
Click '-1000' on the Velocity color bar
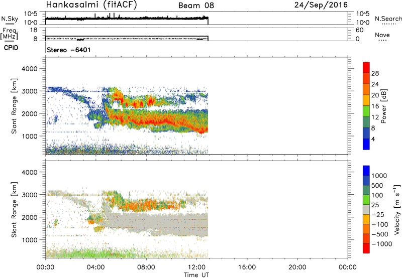point(382,244)
